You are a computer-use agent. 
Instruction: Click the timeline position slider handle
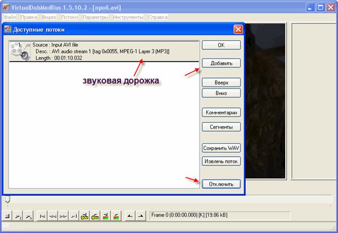(x=7, y=200)
